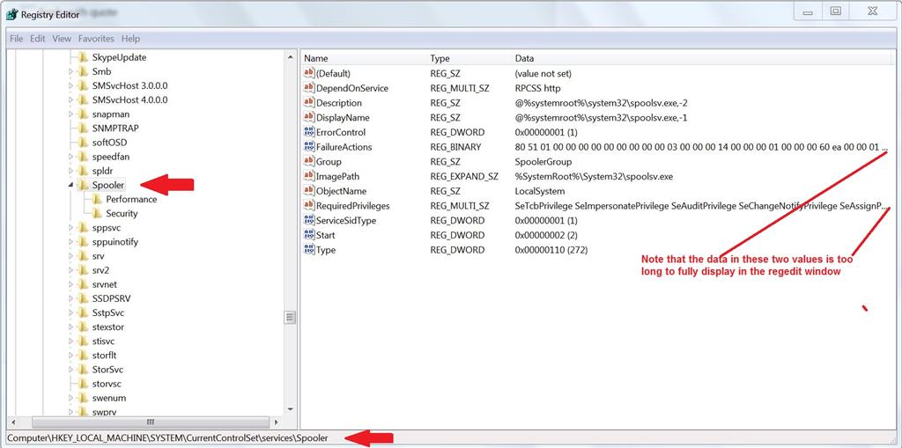Click the speedfan folder icon
The width and height of the screenshot is (902, 448).
point(84,157)
